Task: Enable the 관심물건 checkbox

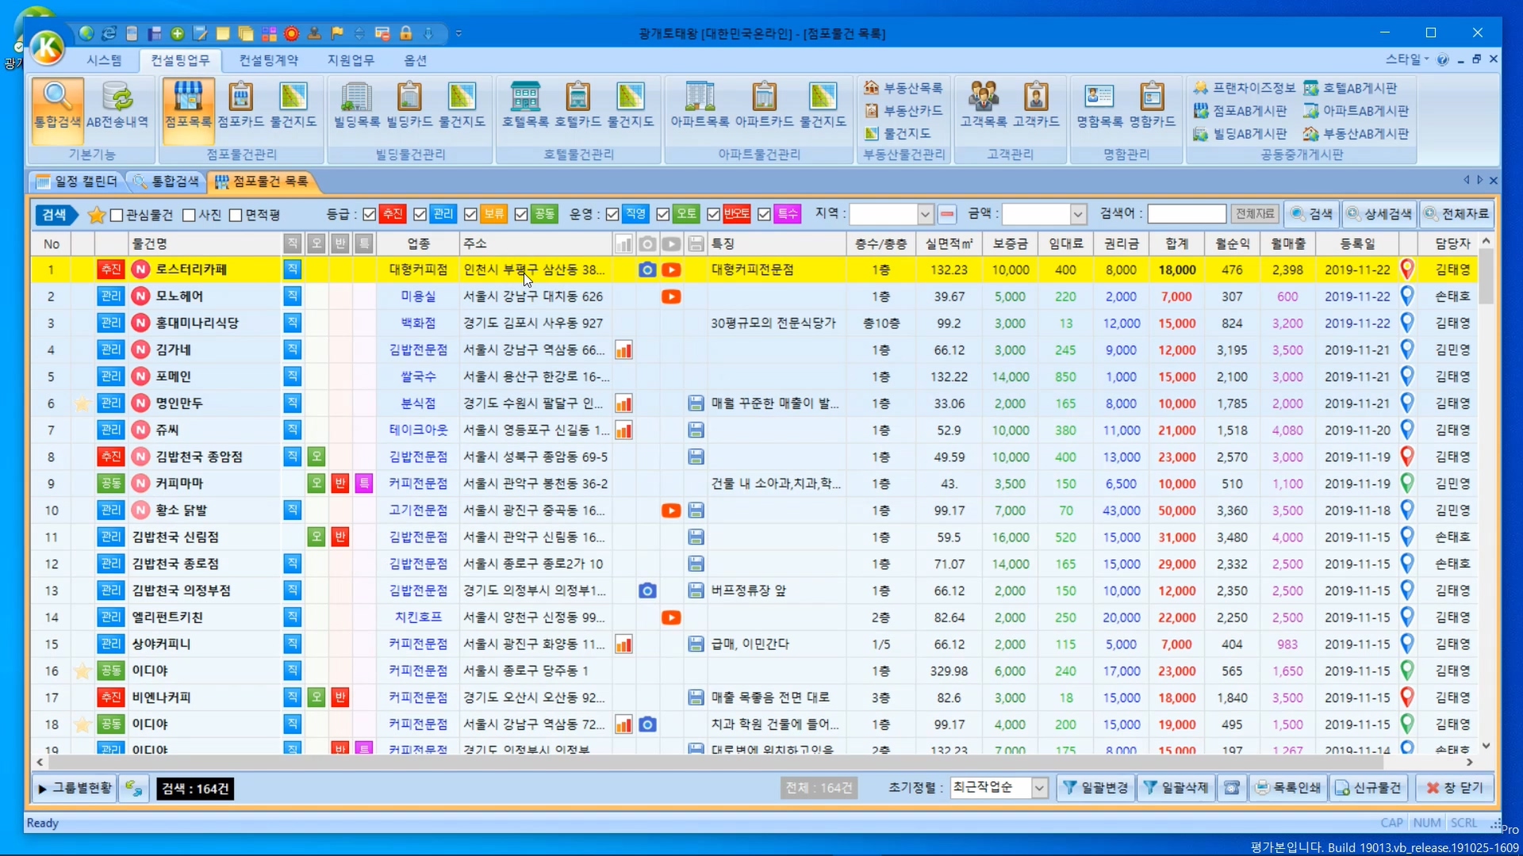Action: click(117, 215)
